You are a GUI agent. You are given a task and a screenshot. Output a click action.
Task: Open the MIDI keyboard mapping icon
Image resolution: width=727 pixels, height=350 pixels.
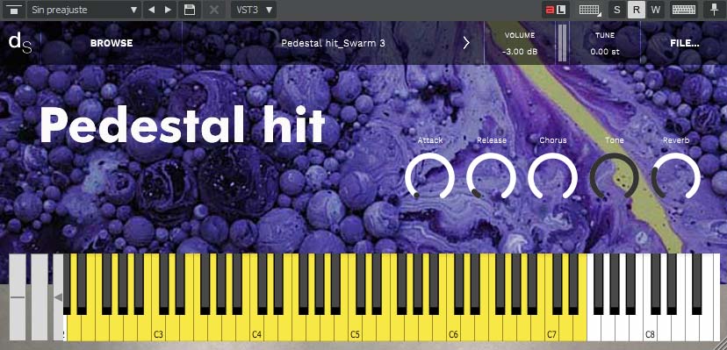click(590, 10)
